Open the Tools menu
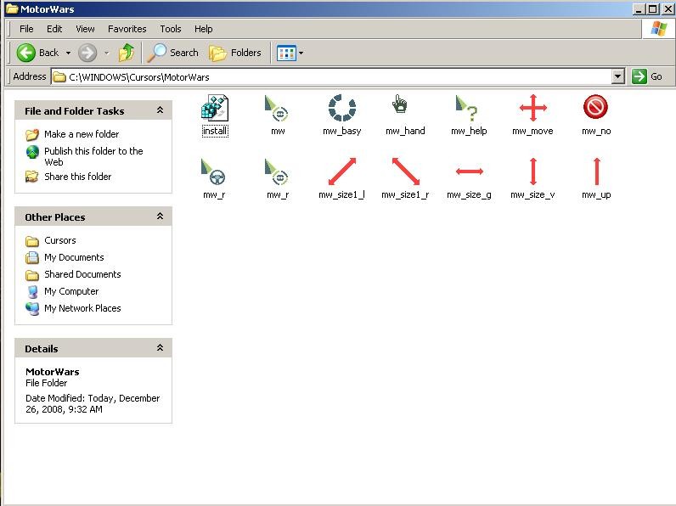The width and height of the screenshot is (676, 506). coord(170,29)
